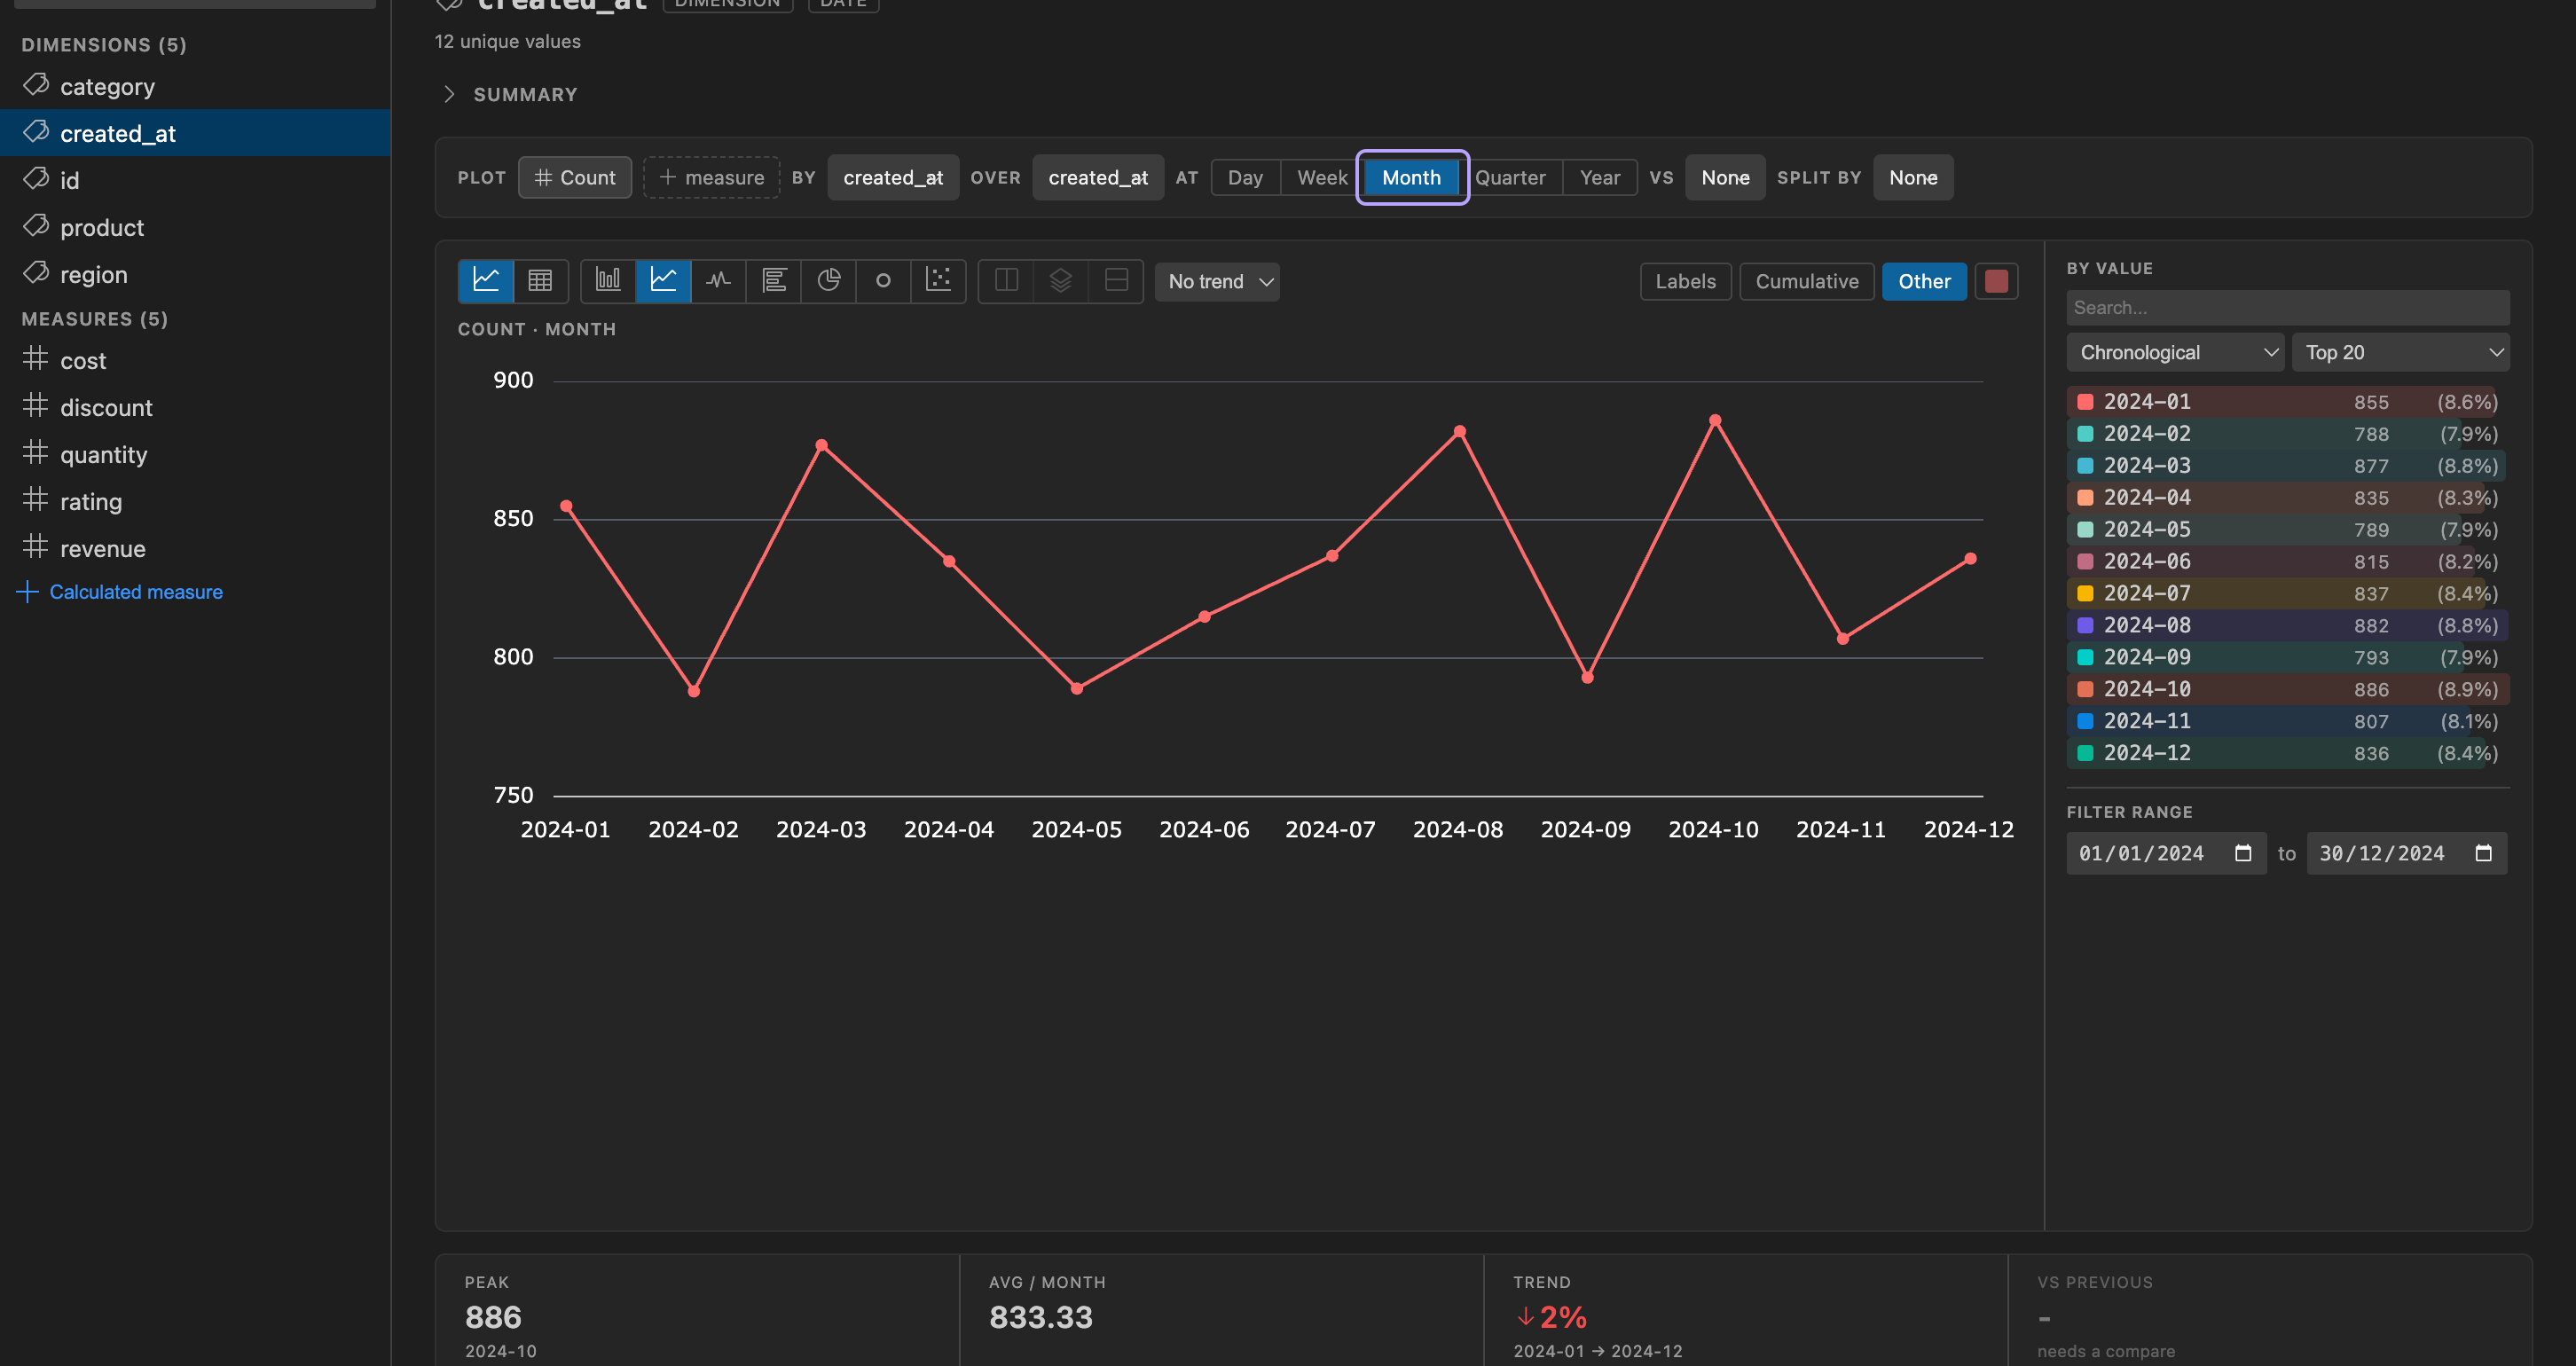Select the line chart type icon
The width and height of the screenshot is (2576, 1366).
coord(663,281)
